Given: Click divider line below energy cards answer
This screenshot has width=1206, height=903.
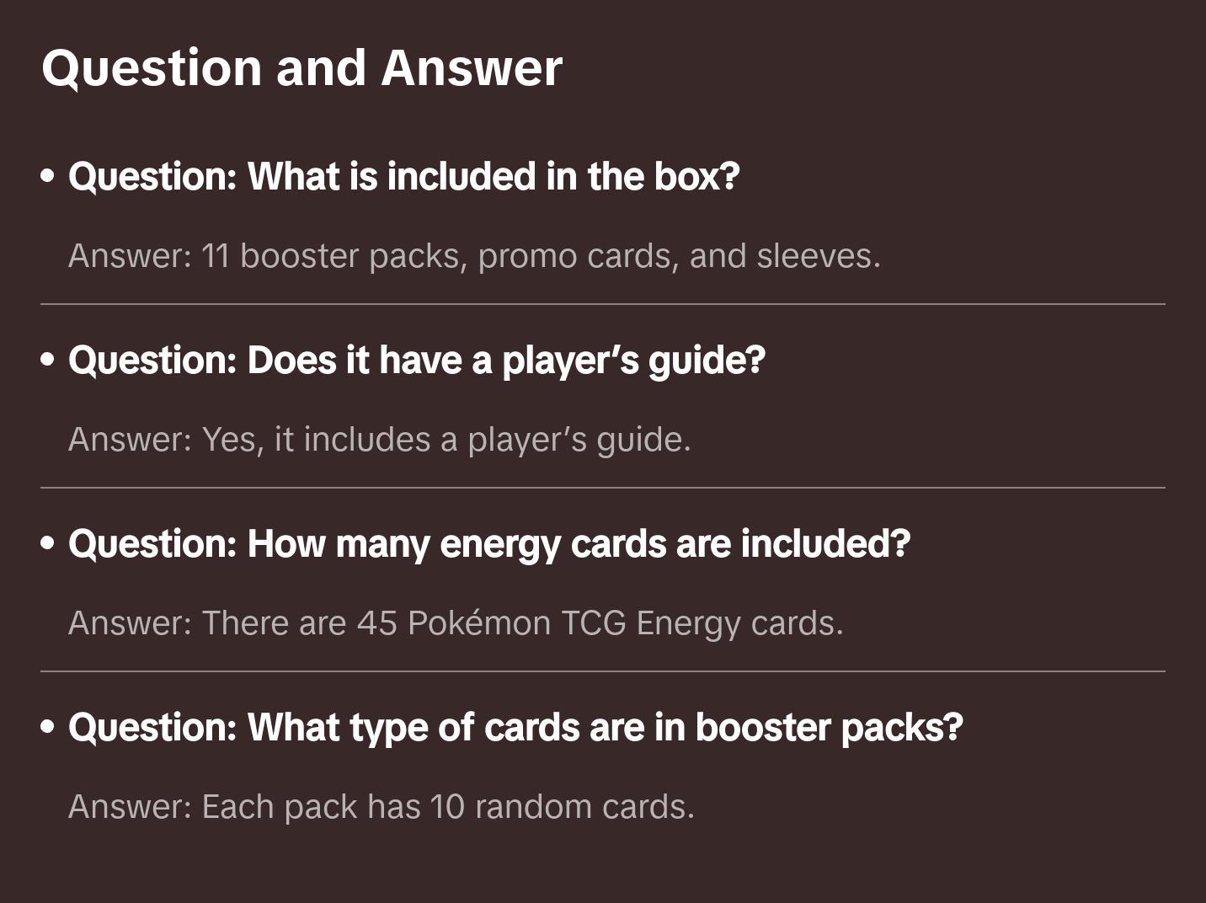Looking at the screenshot, I should [x=603, y=671].
